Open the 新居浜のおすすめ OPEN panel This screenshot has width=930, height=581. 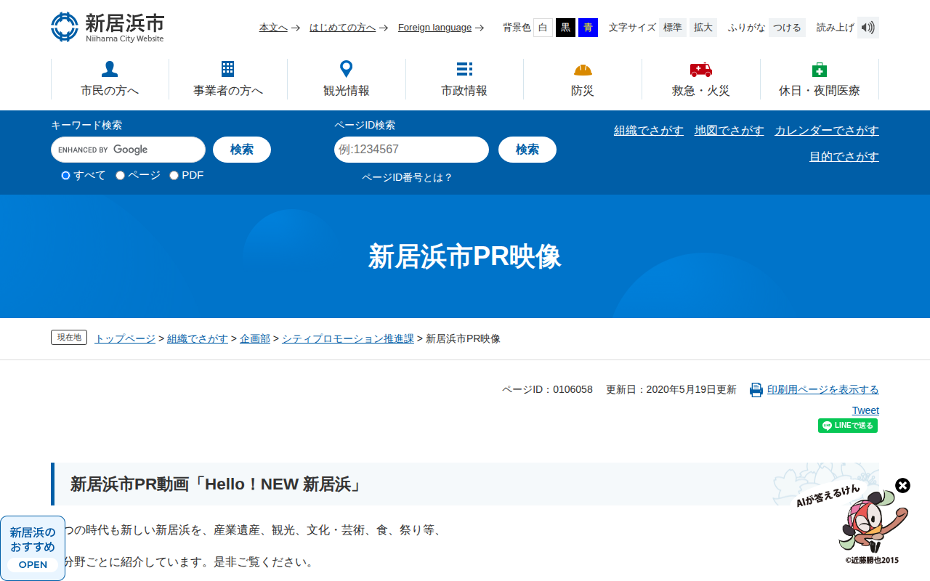[33, 548]
